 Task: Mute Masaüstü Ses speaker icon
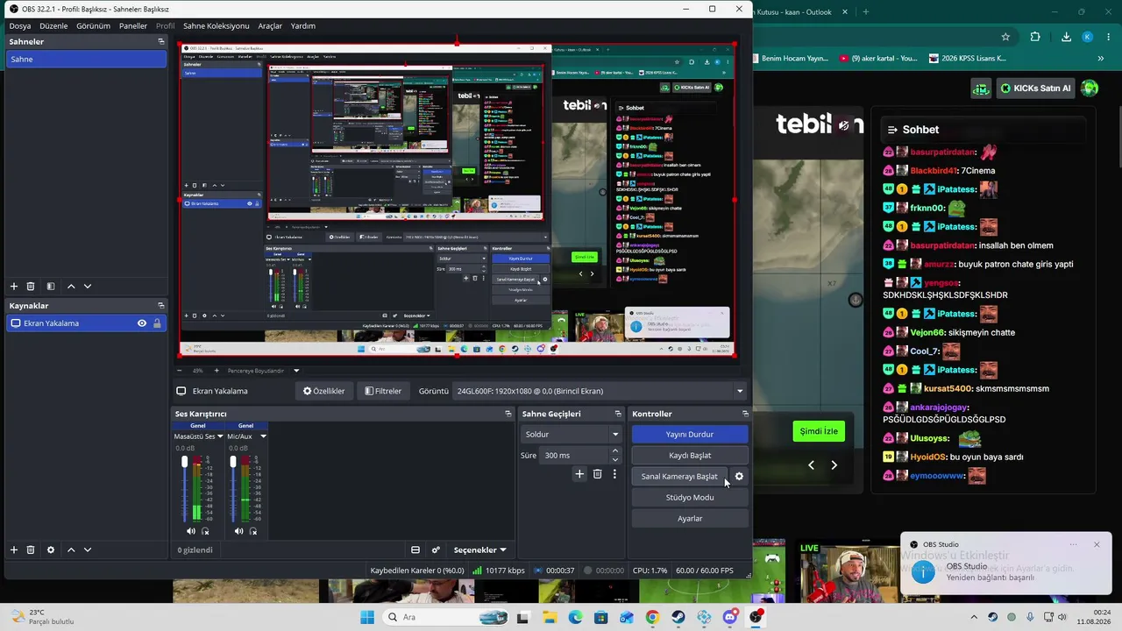click(191, 531)
